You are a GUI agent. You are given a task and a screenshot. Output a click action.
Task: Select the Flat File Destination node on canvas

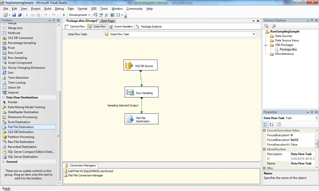pyautogui.click(x=142, y=119)
